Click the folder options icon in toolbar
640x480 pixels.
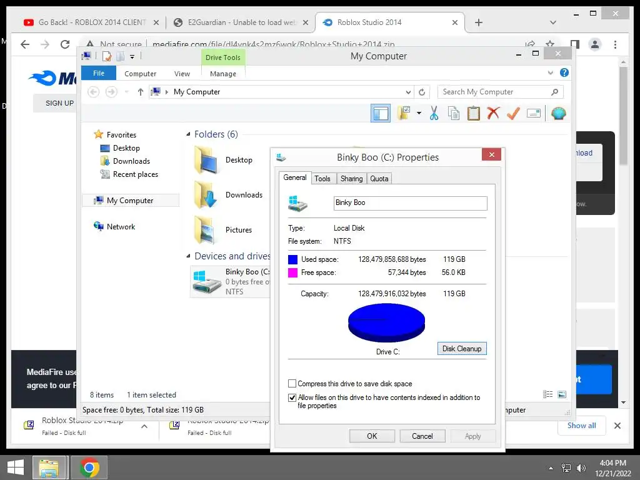point(404,113)
